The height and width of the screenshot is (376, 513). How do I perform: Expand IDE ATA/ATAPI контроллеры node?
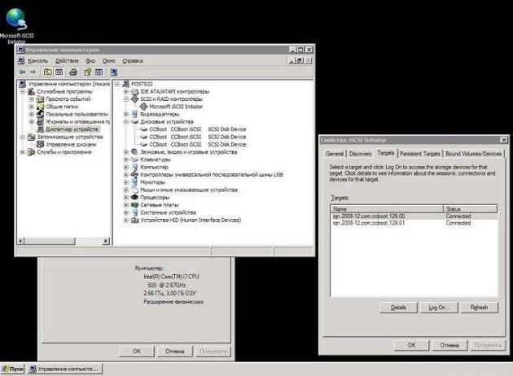[x=126, y=91]
